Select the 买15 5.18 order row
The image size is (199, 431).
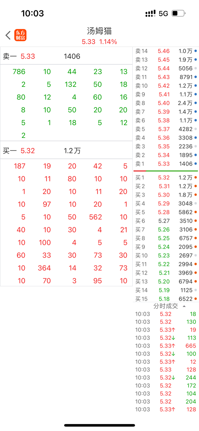tap(166, 299)
